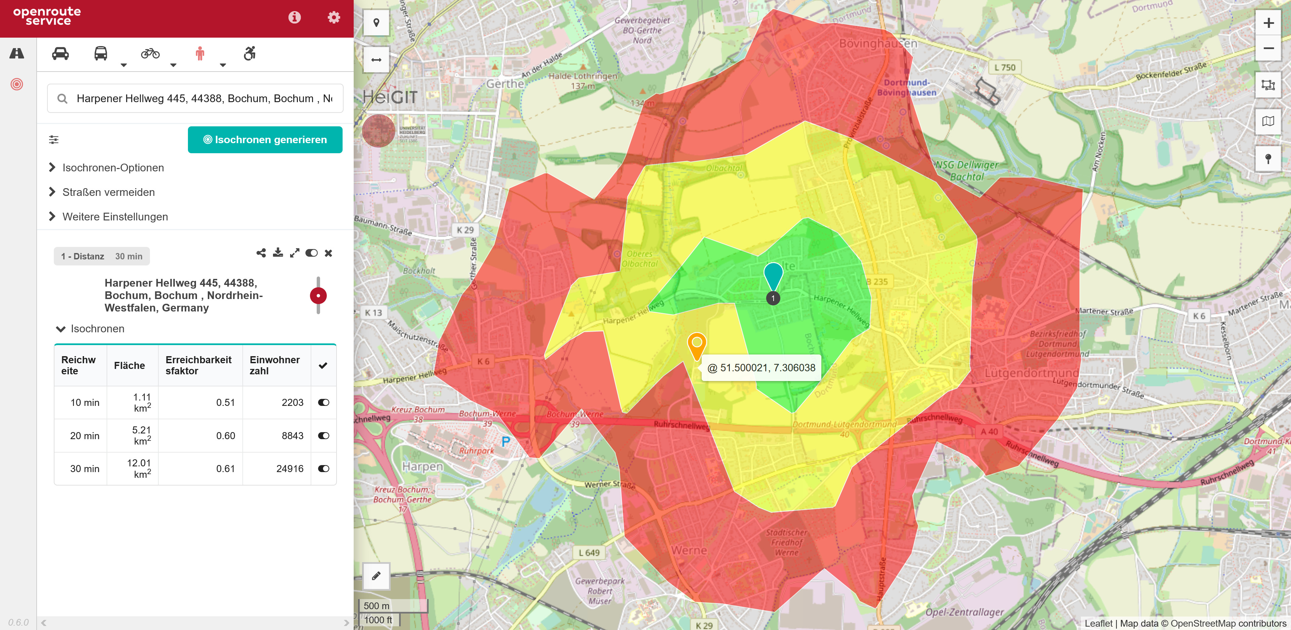Open settings gear in header
Viewport: 1291px width, 630px height.
click(334, 17)
